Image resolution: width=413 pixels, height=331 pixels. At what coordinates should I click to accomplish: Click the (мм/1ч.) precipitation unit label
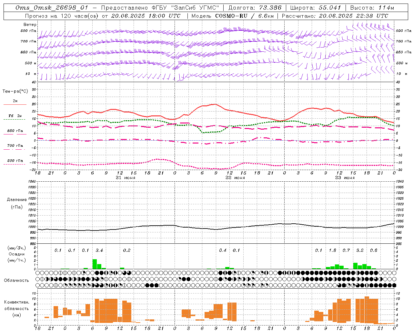click(17, 260)
